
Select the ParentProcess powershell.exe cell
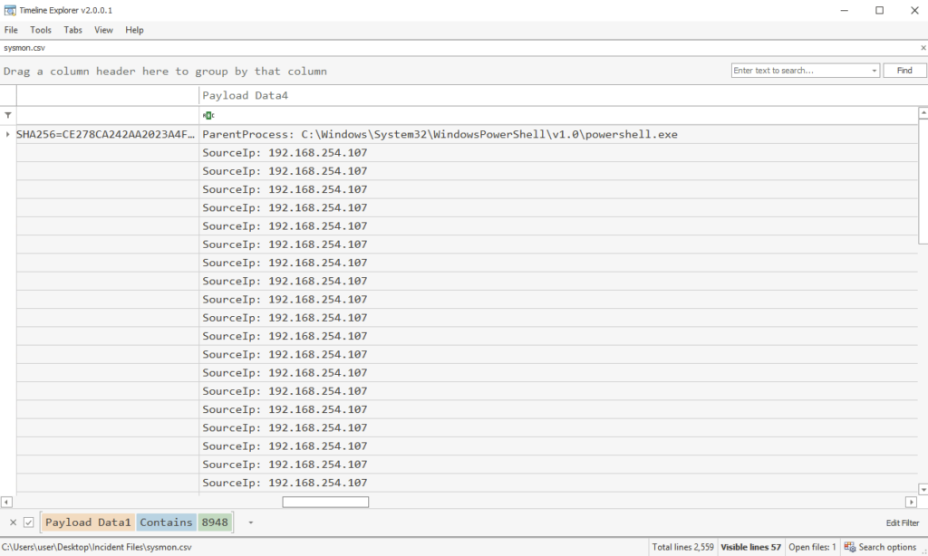click(558, 134)
